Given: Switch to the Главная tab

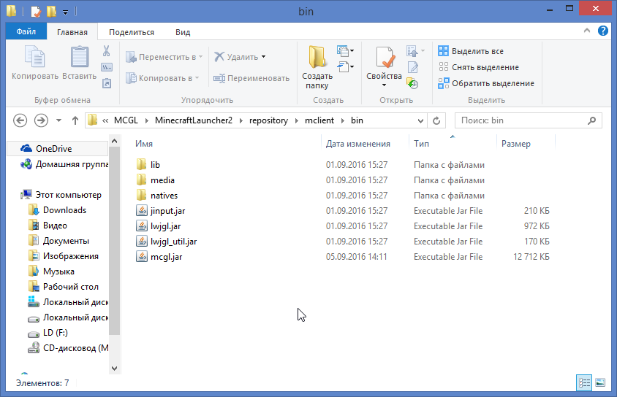Looking at the screenshot, I should 72,32.
